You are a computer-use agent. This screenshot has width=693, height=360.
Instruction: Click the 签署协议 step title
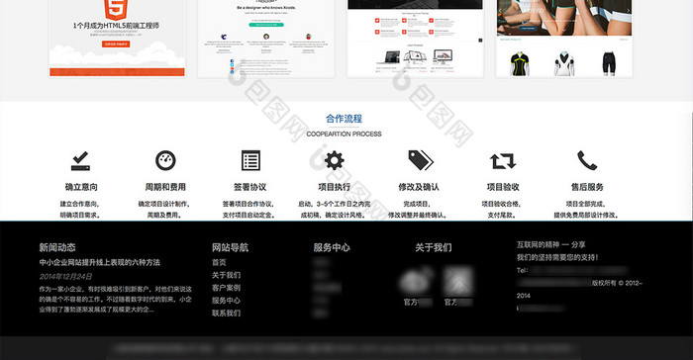(x=250, y=187)
